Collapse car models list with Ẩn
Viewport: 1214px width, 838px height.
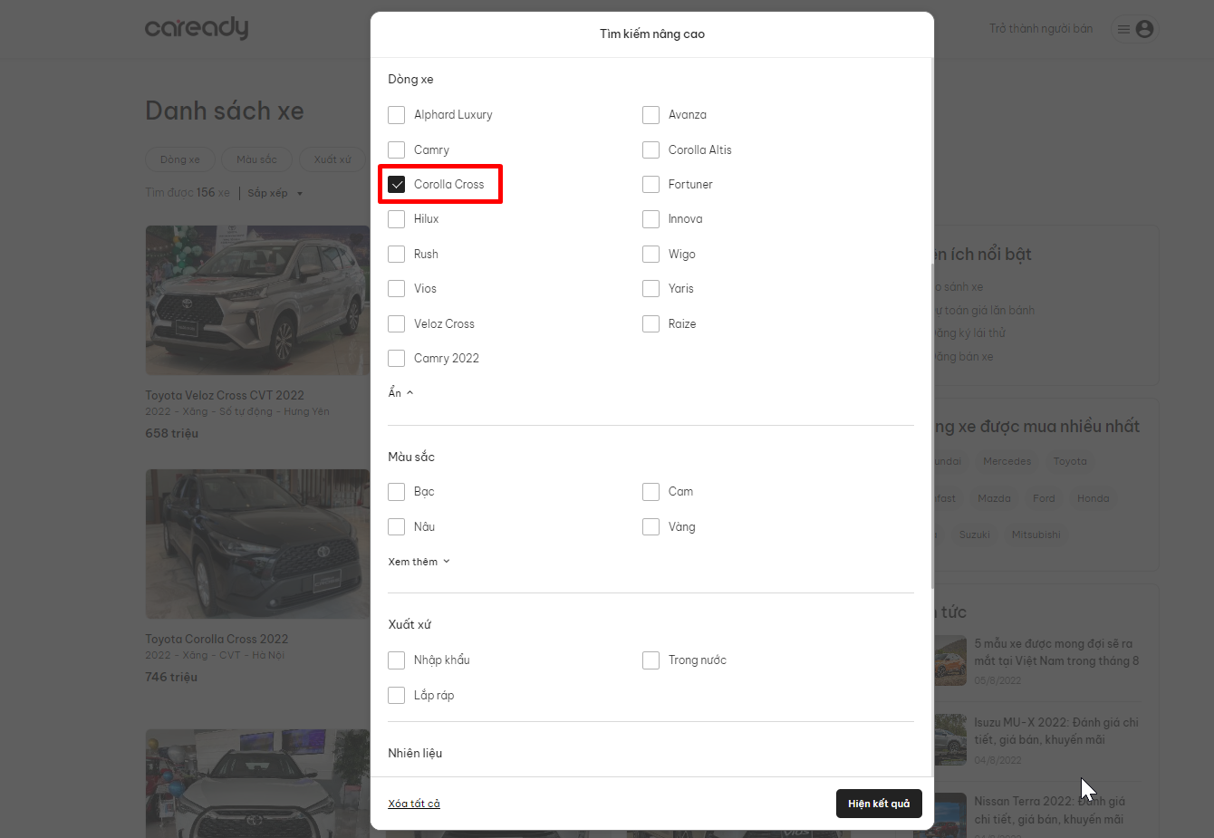pos(400,392)
